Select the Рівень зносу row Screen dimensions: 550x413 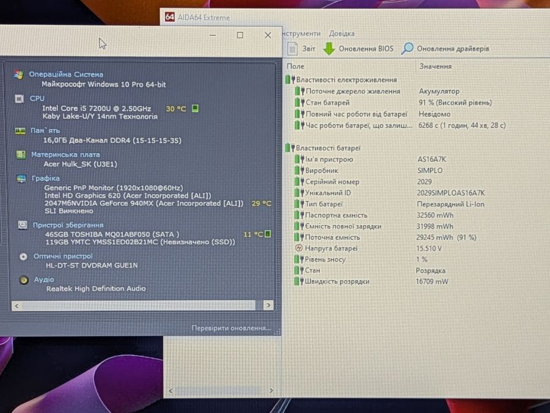361,259
